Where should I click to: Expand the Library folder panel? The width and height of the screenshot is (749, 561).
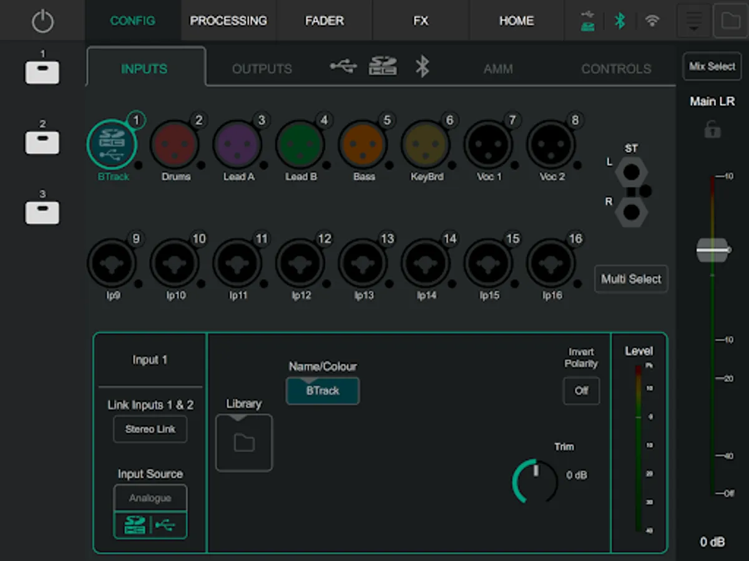click(x=244, y=443)
